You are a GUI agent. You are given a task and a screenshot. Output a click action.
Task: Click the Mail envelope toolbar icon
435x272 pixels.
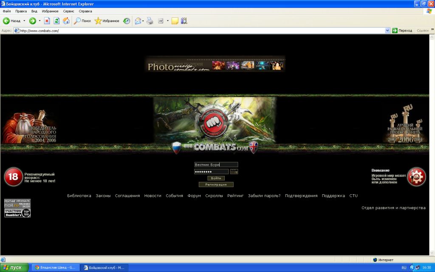point(138,21)
